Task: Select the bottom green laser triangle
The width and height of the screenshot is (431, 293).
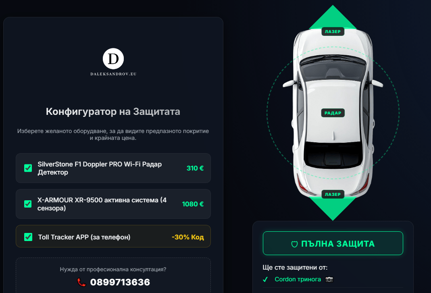Action: 333,209
